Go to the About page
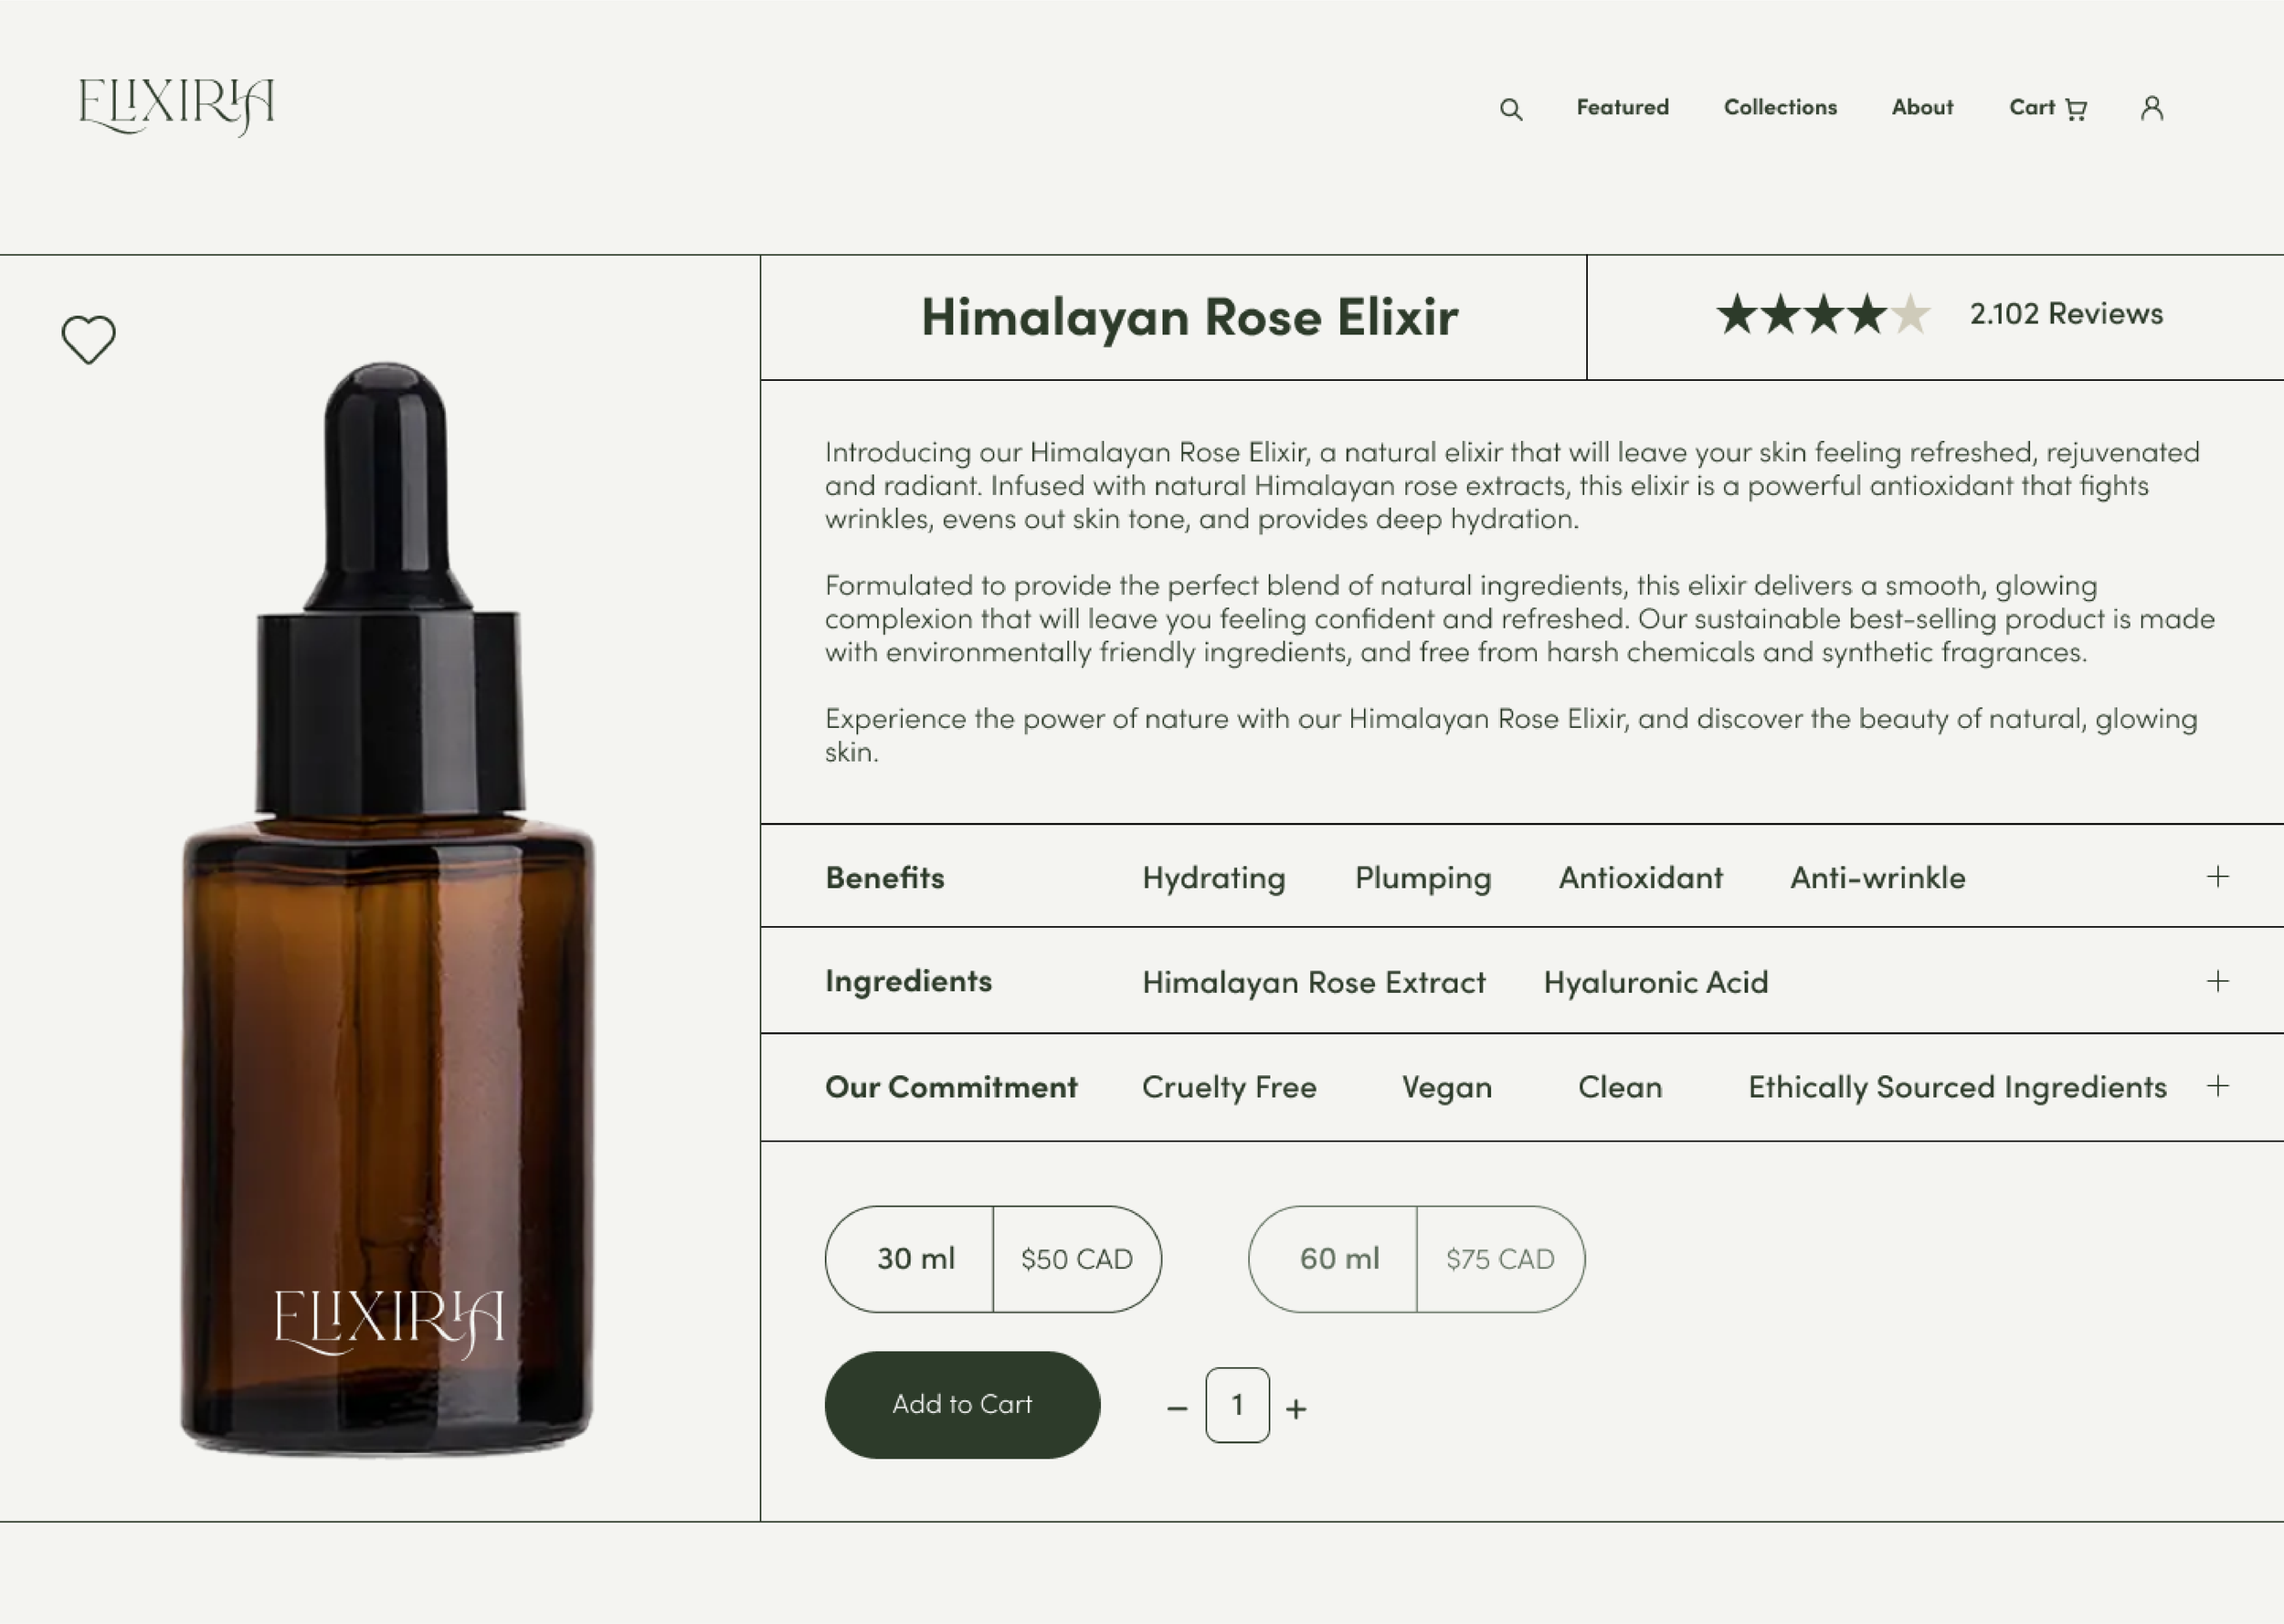Screen dimensions: 2284x1624 coord(1921,107)
